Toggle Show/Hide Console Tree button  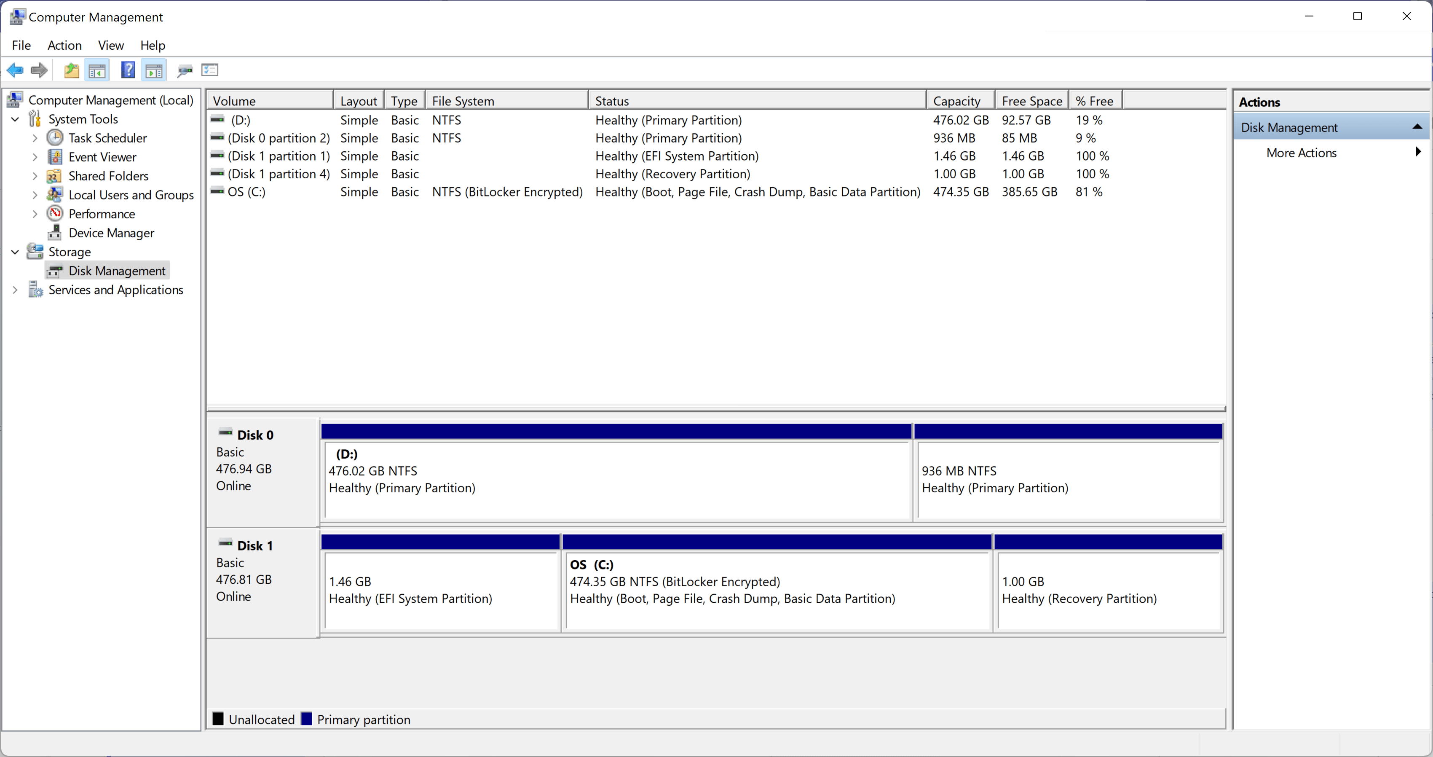click(97, 70)
